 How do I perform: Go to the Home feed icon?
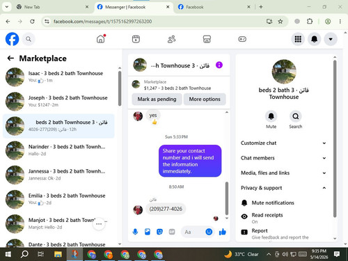101,39
